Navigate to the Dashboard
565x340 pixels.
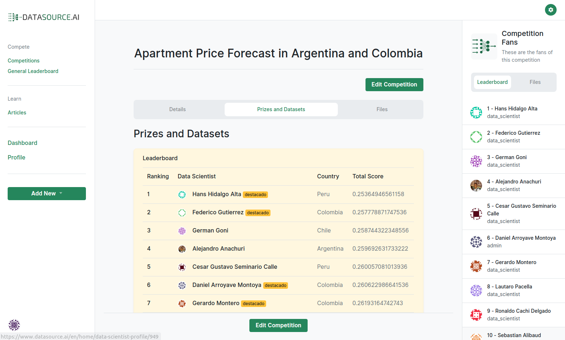(23, 143)
